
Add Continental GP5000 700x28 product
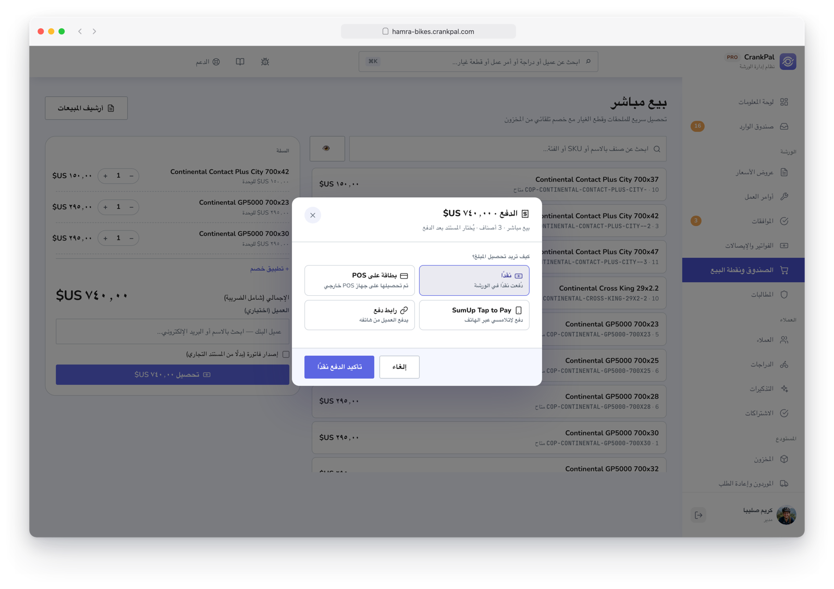pyautogui.click(x=489, y=402)
